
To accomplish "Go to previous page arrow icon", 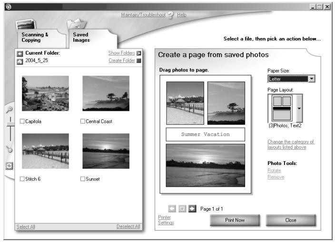I will click(x=172, y=209).
